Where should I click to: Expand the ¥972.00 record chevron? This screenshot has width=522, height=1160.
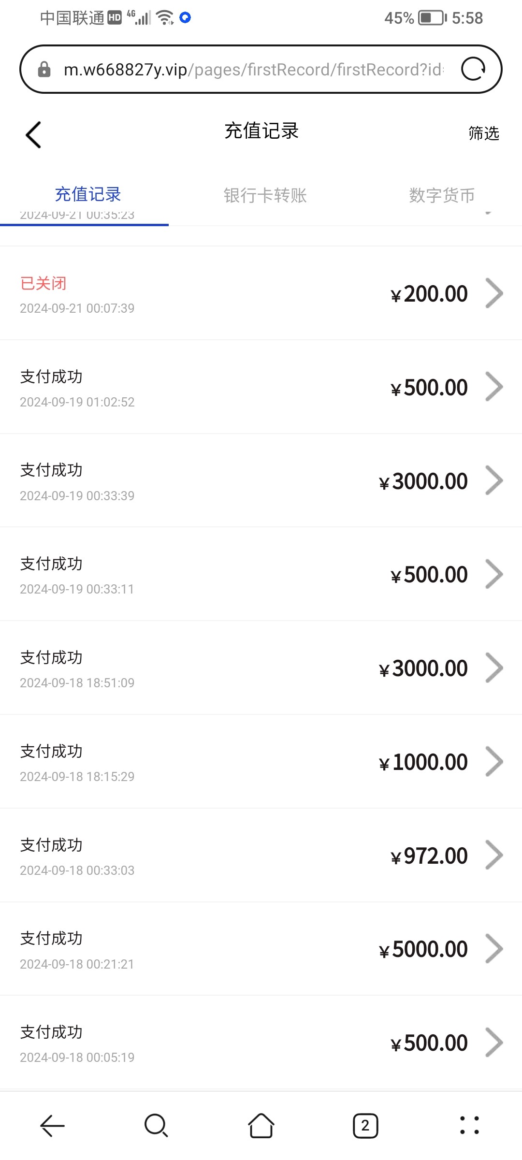click(494, 855)
